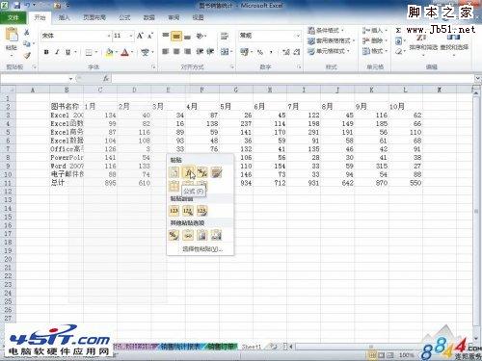Click Increase Font Size icon
This screenshot has height=361, width=482.
pos(140,36)
